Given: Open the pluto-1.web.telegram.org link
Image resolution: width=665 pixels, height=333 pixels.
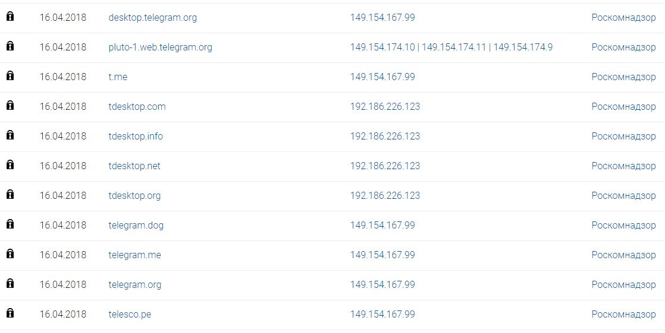Looking at the screenshot, I should click(x=161, y=47).
